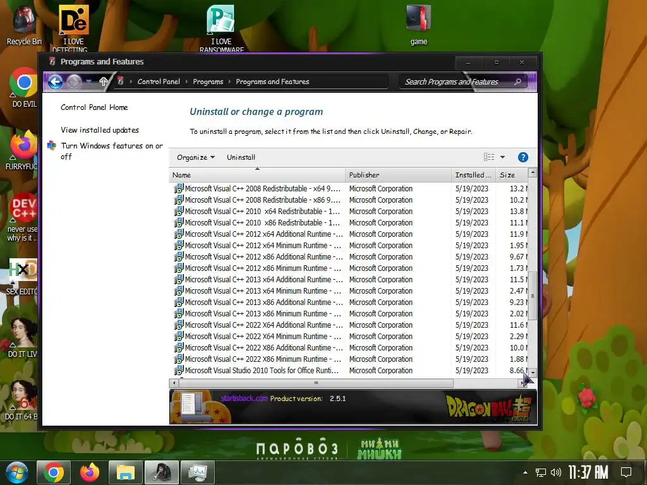Screen dimensions: 647x485
Task: Click the Programs breadcrumb
Action: [208, 81]
